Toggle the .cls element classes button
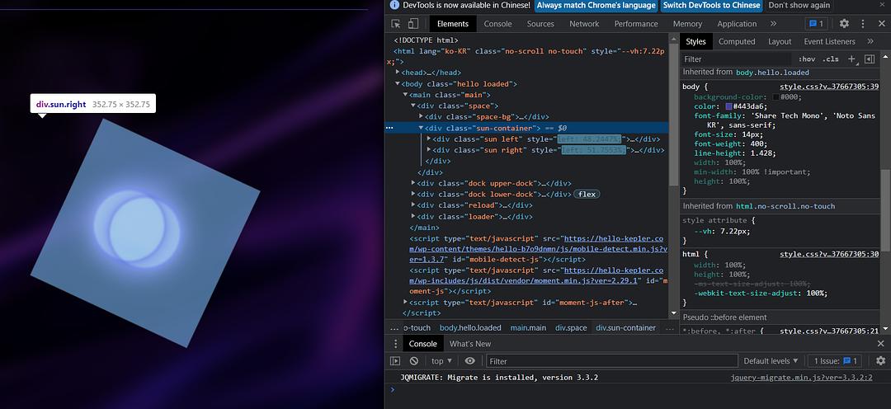The image size is (891, 409). pos(831,59)
